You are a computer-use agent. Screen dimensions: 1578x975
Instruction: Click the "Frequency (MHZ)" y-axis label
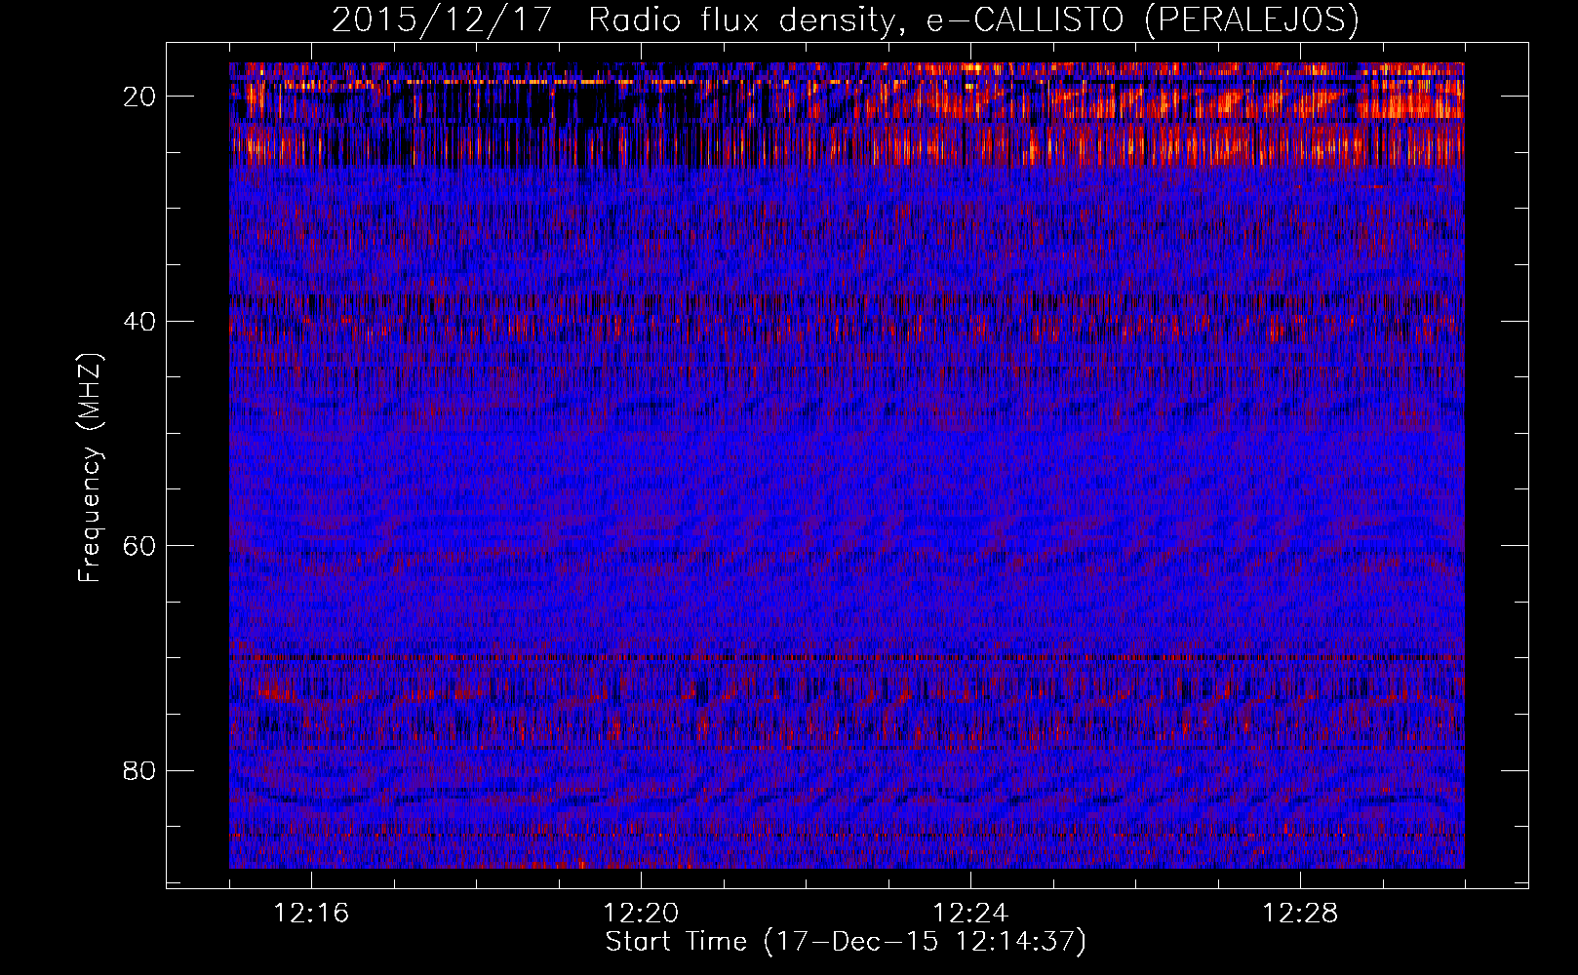click(90, 468)
